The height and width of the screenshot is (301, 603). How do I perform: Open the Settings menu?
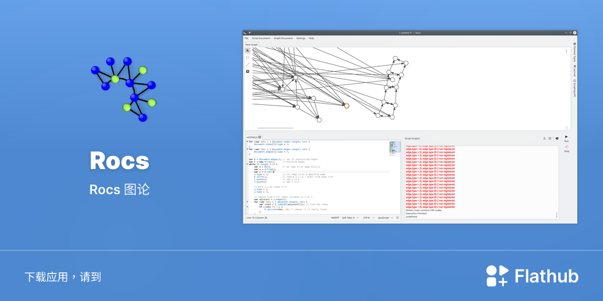pos(300,38)
